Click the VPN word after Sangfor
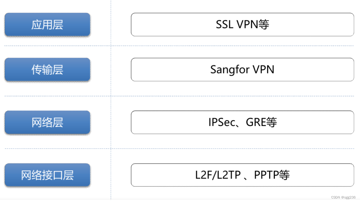The width and height of the screenshot is (360, 202). (x=263, y=69)
